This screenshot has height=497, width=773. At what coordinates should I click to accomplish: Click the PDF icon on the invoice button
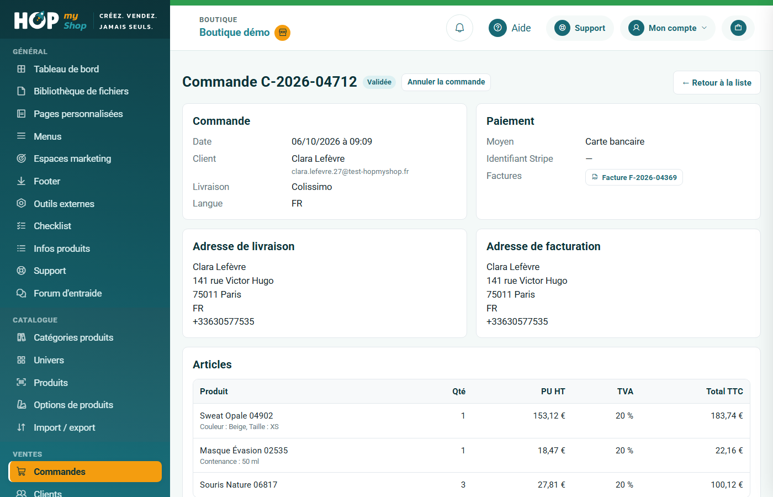click(x=595, y=177)
